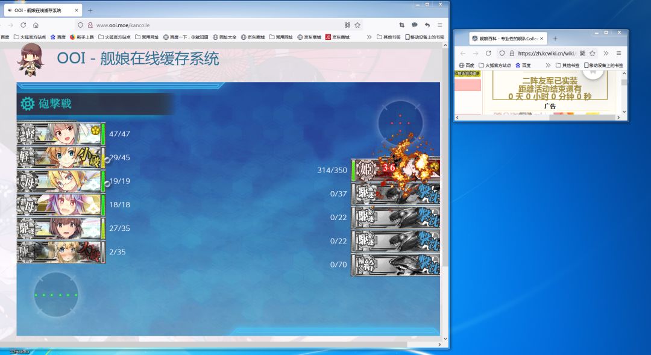The image size is (651, 355).
Task: Reload the kcwiki page
Action: pyautogui.click(x=488, y=53)
